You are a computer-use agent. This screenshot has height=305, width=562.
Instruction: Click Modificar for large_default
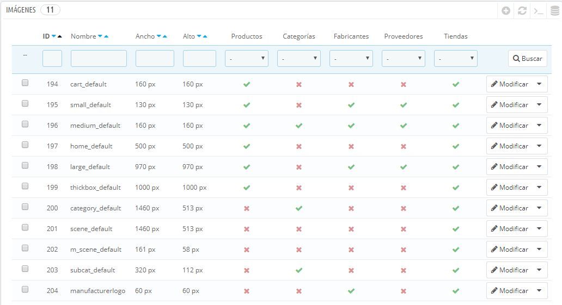pos(510,167)
